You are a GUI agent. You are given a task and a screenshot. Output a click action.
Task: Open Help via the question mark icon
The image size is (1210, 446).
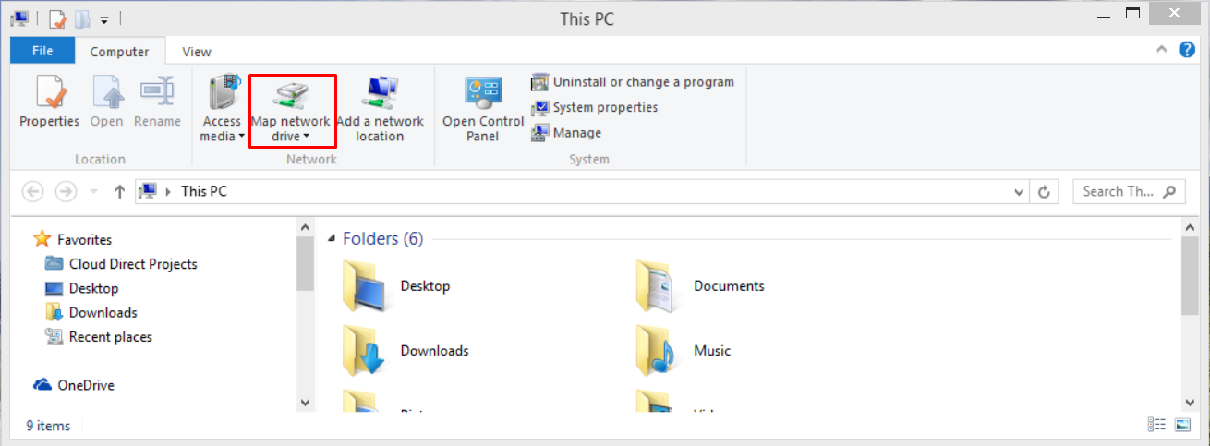pos(1187,50)
